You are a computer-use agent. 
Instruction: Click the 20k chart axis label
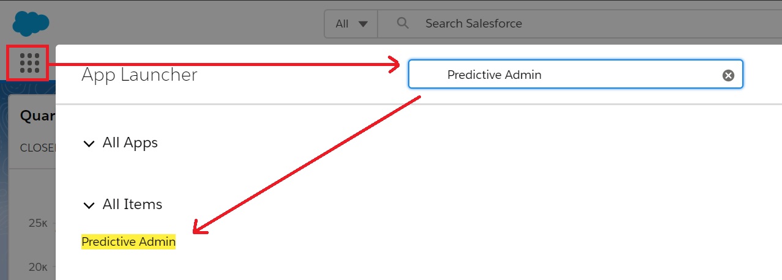[x=38, y=267]
